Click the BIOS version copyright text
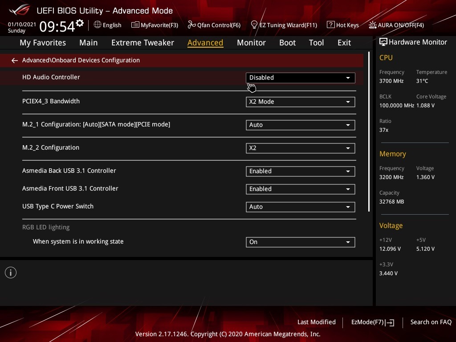 [x=228, y=334]
